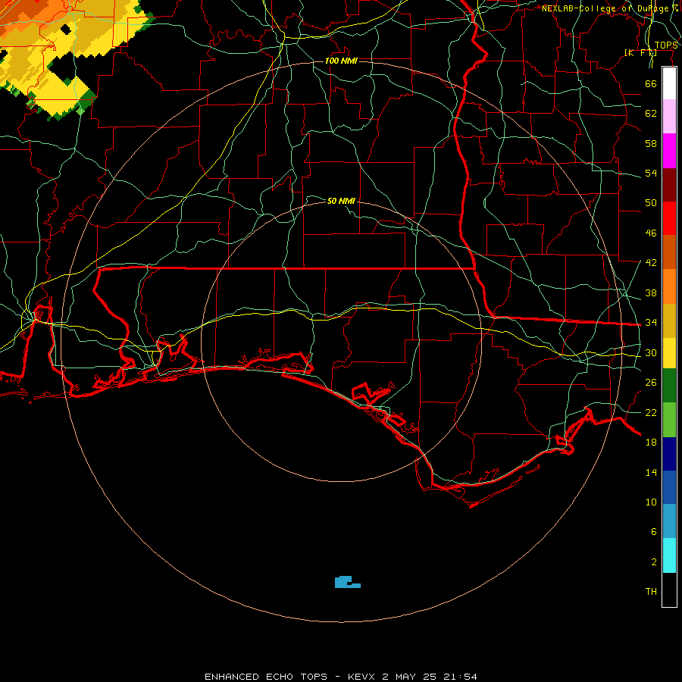Viewport: 682px width, 682px height.
Task: Click the dark orange 46 kft legend swatch
Action: point(669,252)
